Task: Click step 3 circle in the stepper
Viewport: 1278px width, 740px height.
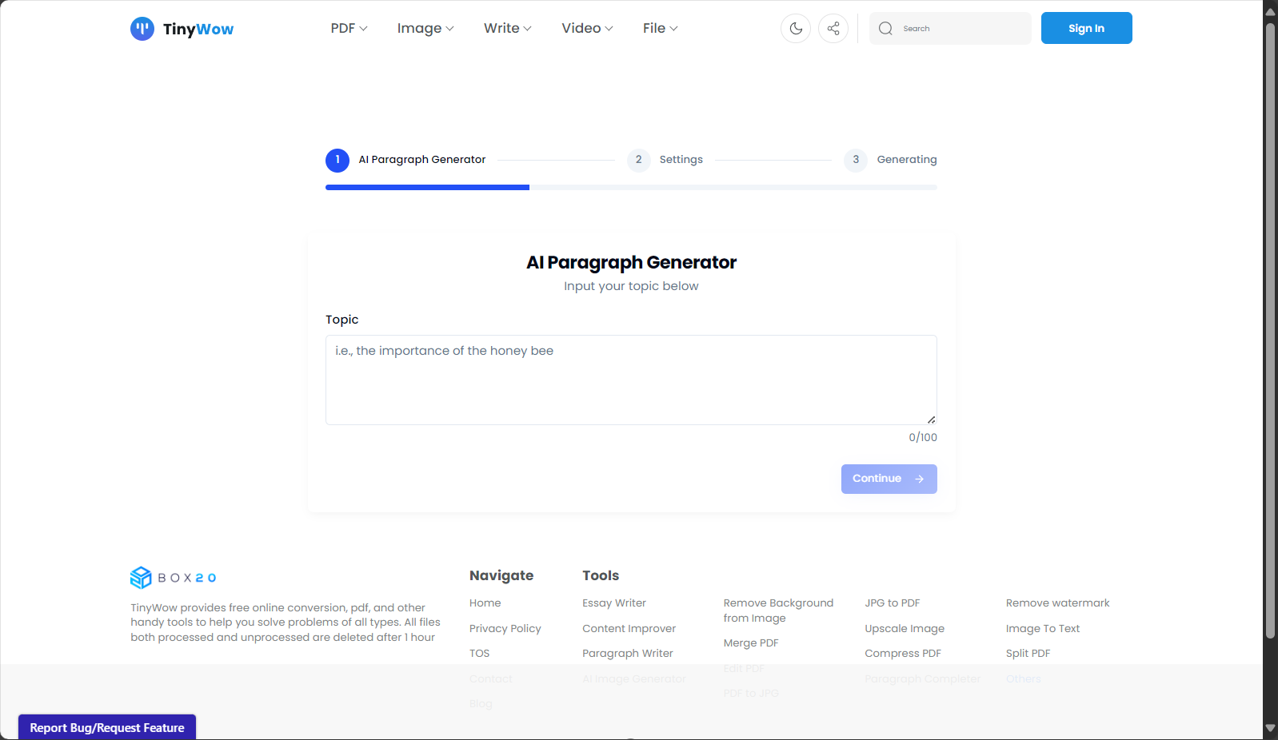Action: pyautogui.click(x=856, y=160)
